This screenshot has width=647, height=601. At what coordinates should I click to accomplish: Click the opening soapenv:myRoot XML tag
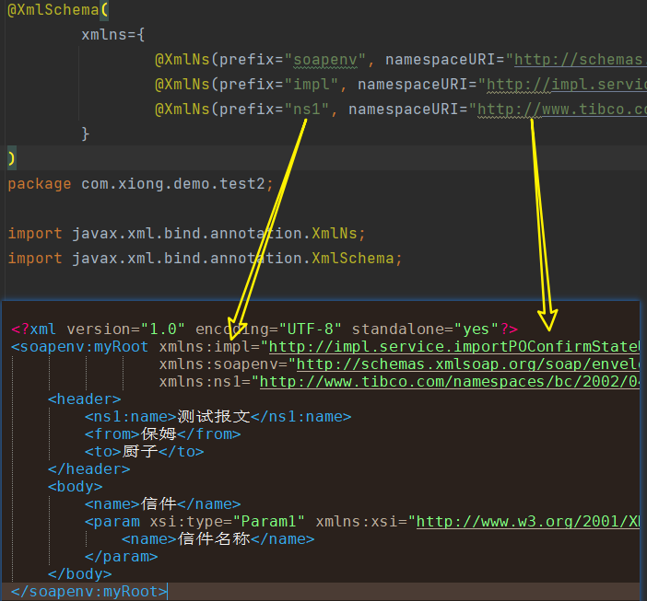pos(80,347)
